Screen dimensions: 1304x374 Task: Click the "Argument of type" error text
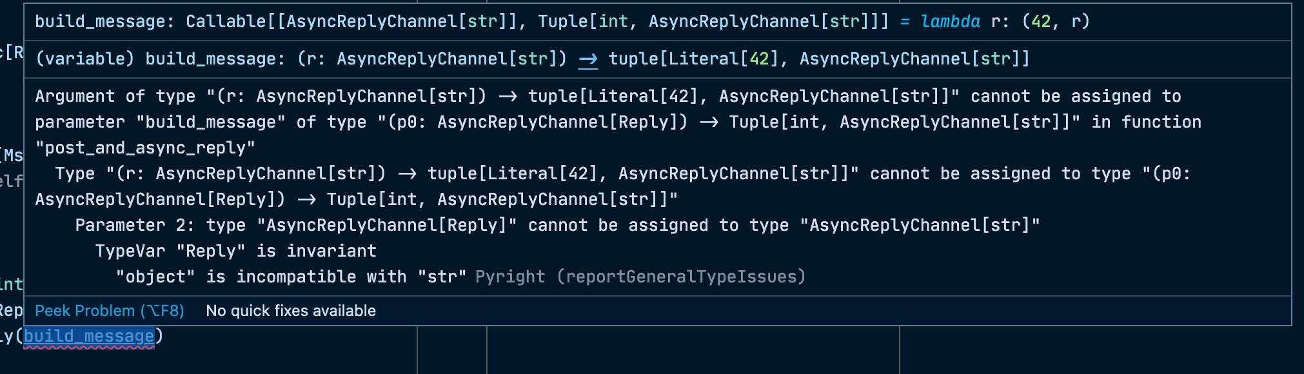(x=116, y=96)
